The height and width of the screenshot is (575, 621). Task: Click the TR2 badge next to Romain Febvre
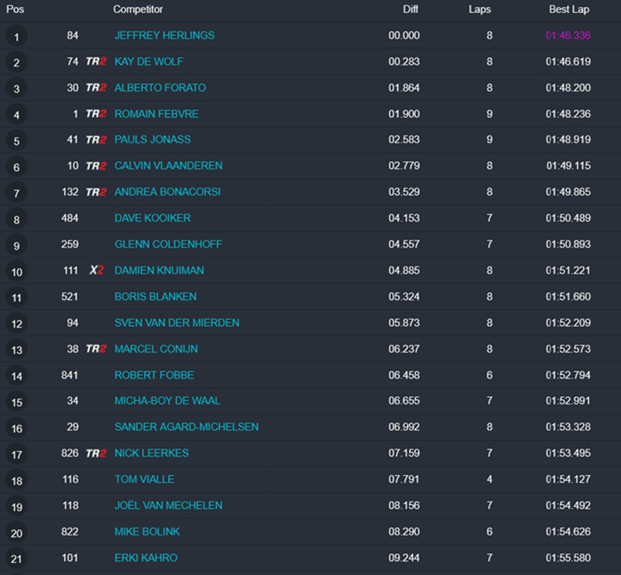(x=96, y=114)
